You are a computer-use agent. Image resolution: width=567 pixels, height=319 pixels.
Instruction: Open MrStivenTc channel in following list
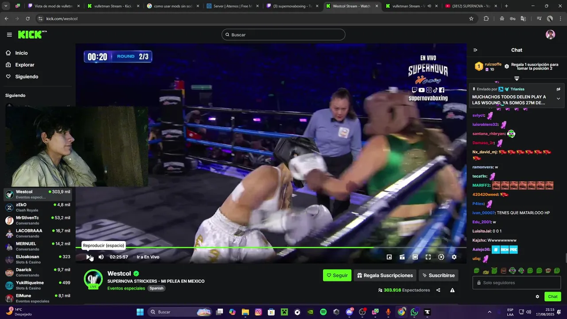(38, 220)
